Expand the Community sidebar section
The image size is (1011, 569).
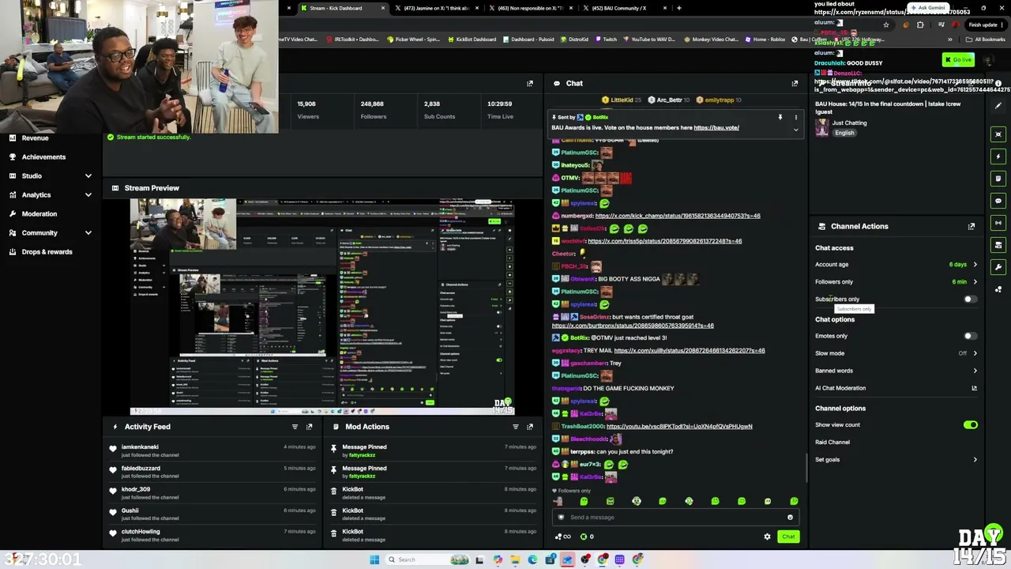(x=88, y=233)
